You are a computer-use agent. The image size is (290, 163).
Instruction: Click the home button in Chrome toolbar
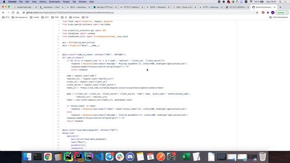[18, 13]
